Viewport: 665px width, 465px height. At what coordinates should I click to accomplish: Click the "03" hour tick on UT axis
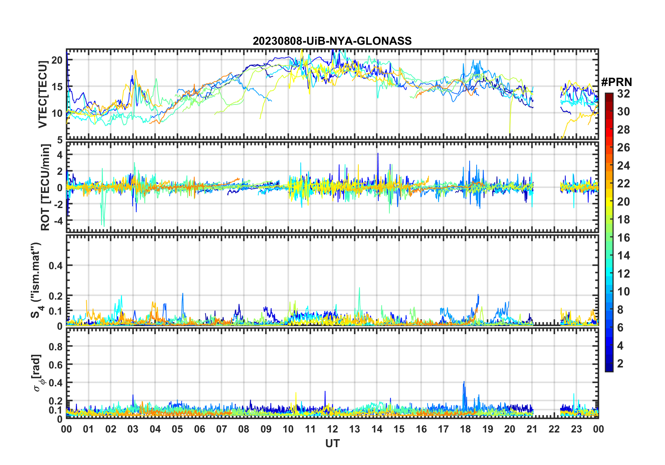coord(133,429)
